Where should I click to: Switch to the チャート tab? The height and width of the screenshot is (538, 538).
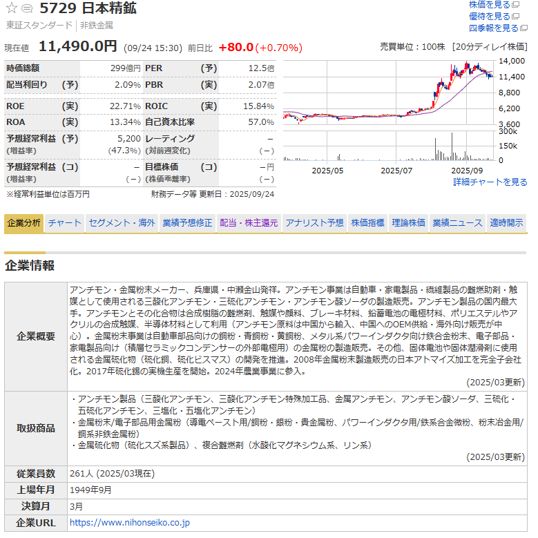(64, 223)
